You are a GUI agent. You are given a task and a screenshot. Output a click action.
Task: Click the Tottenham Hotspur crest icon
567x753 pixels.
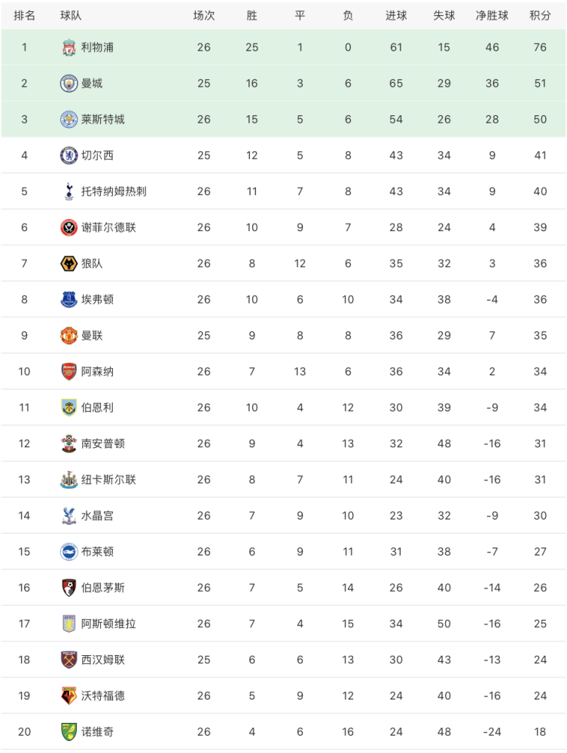(69, 191)
